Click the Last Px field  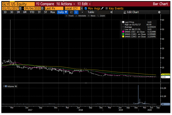(x=54, y=8)
